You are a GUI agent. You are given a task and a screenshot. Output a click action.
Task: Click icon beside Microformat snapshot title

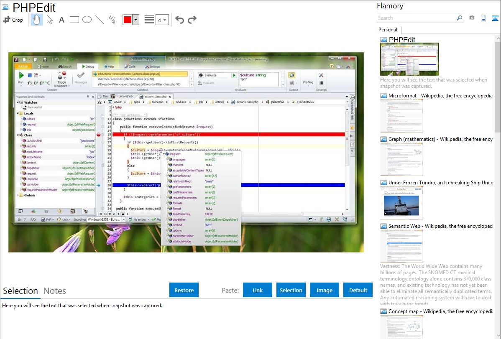click(x=383, y=96)
